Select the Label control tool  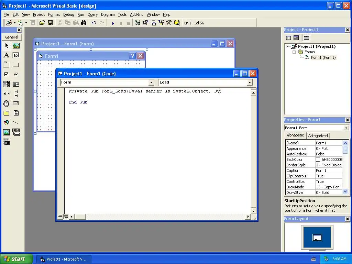point(7,55)
